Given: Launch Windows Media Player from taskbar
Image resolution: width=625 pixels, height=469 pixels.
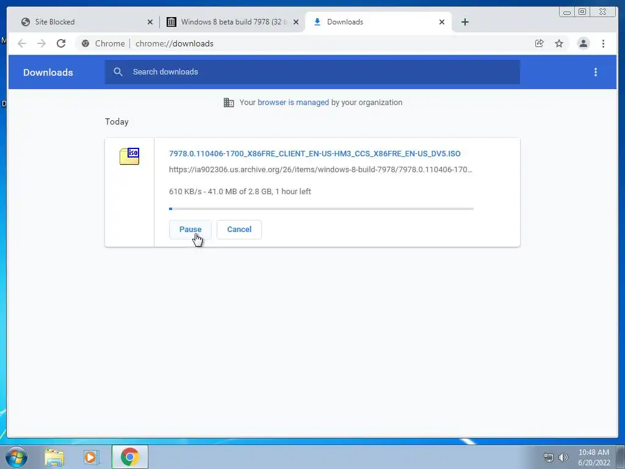Looking at the screenshot, I should 91,457.
